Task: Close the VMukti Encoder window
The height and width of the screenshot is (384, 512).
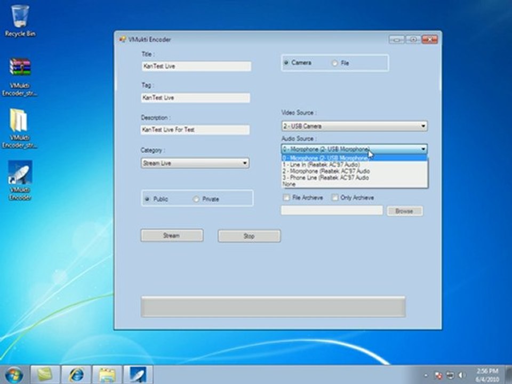Action: (x=429, y=39)
